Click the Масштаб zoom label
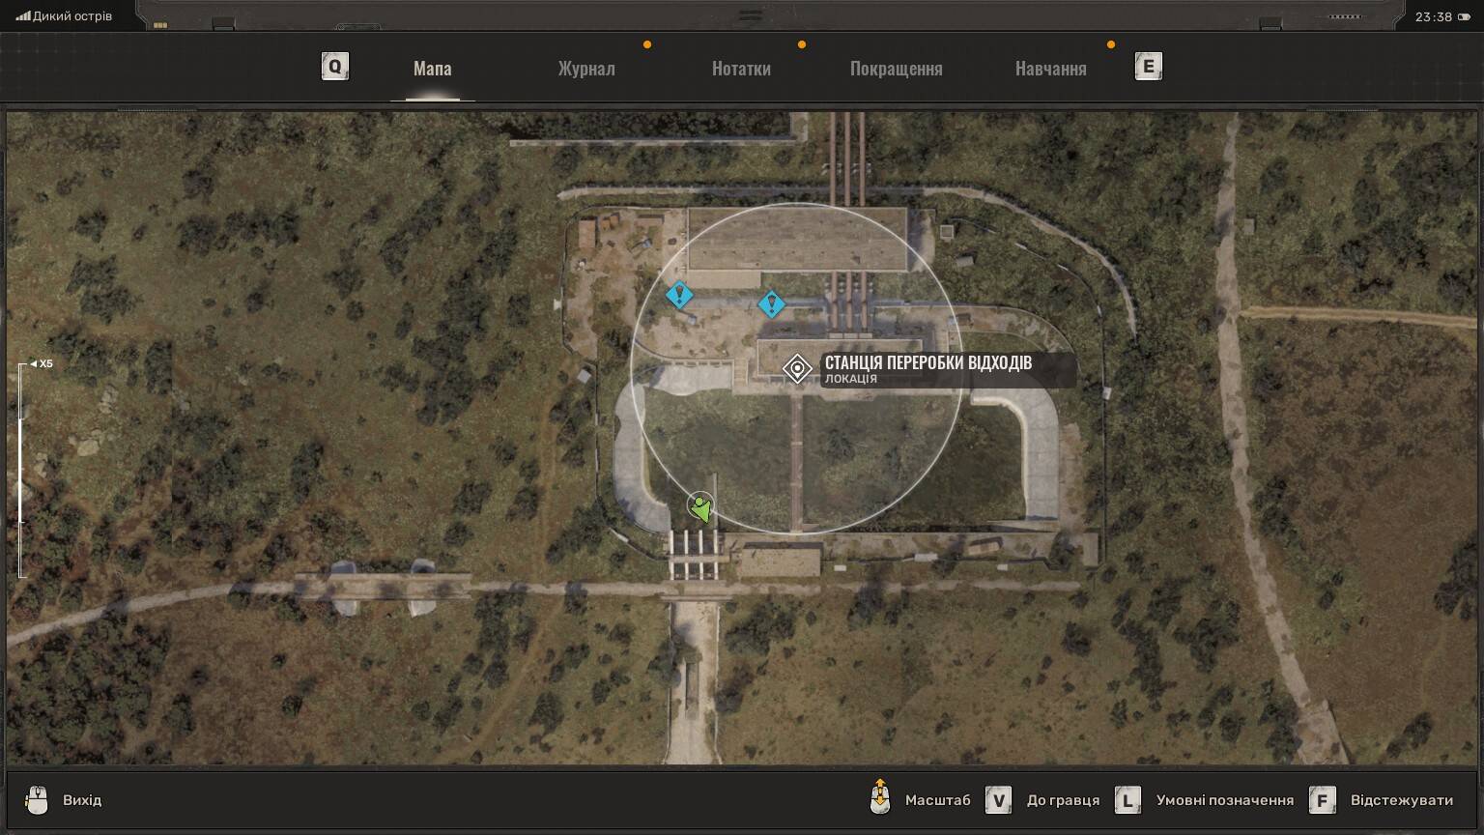Image resolution: width=1484 pixels, height=835 pixels. 937,800
